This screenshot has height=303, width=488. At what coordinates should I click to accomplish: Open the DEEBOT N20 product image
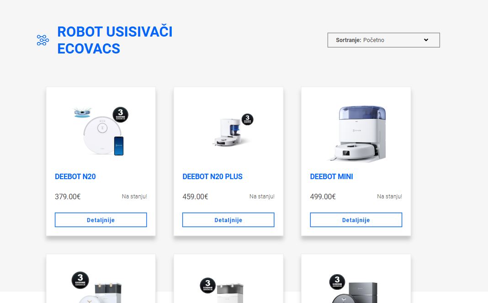coord(101,131)
